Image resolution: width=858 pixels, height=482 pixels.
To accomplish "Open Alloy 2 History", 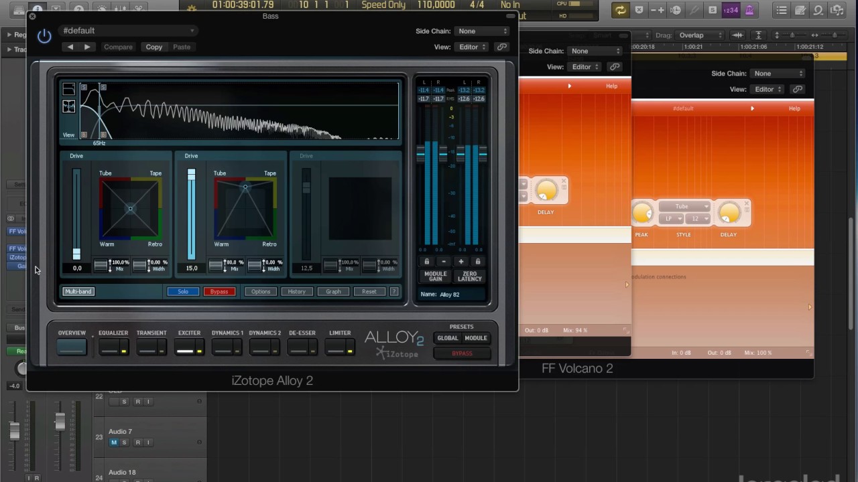I will tap(297, 291).
